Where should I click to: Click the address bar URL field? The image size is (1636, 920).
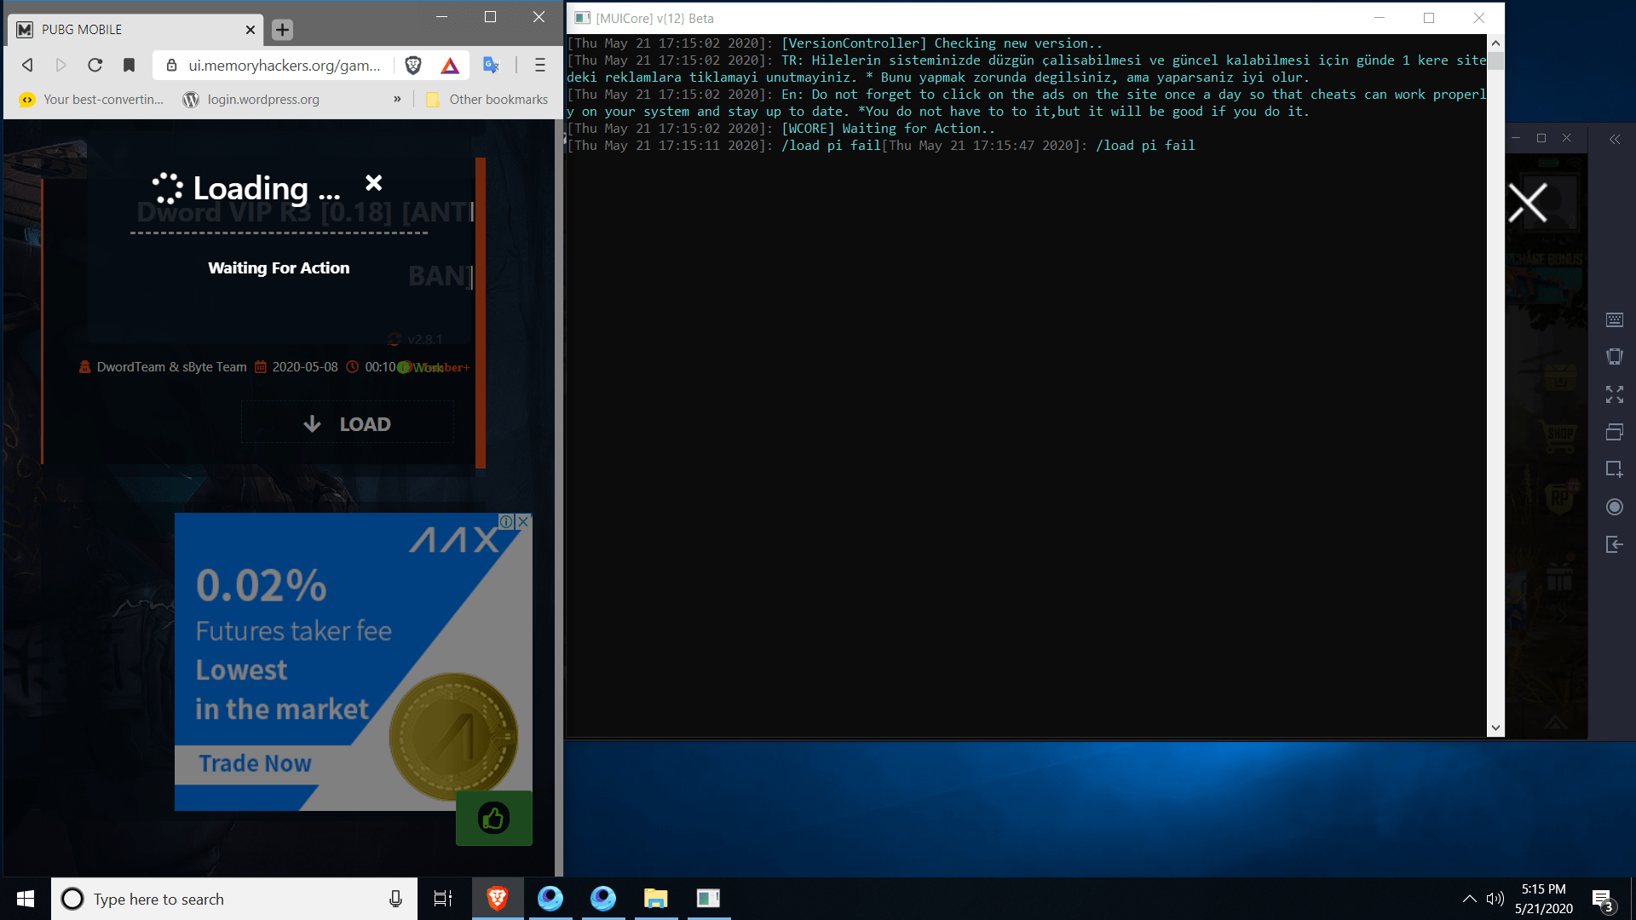[x=284, y=66]
